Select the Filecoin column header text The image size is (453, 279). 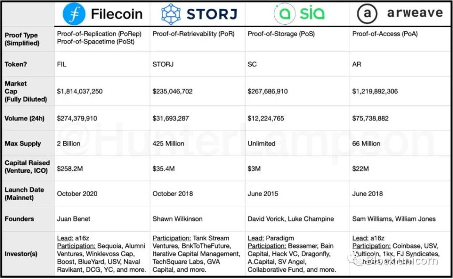pos(116,14)
